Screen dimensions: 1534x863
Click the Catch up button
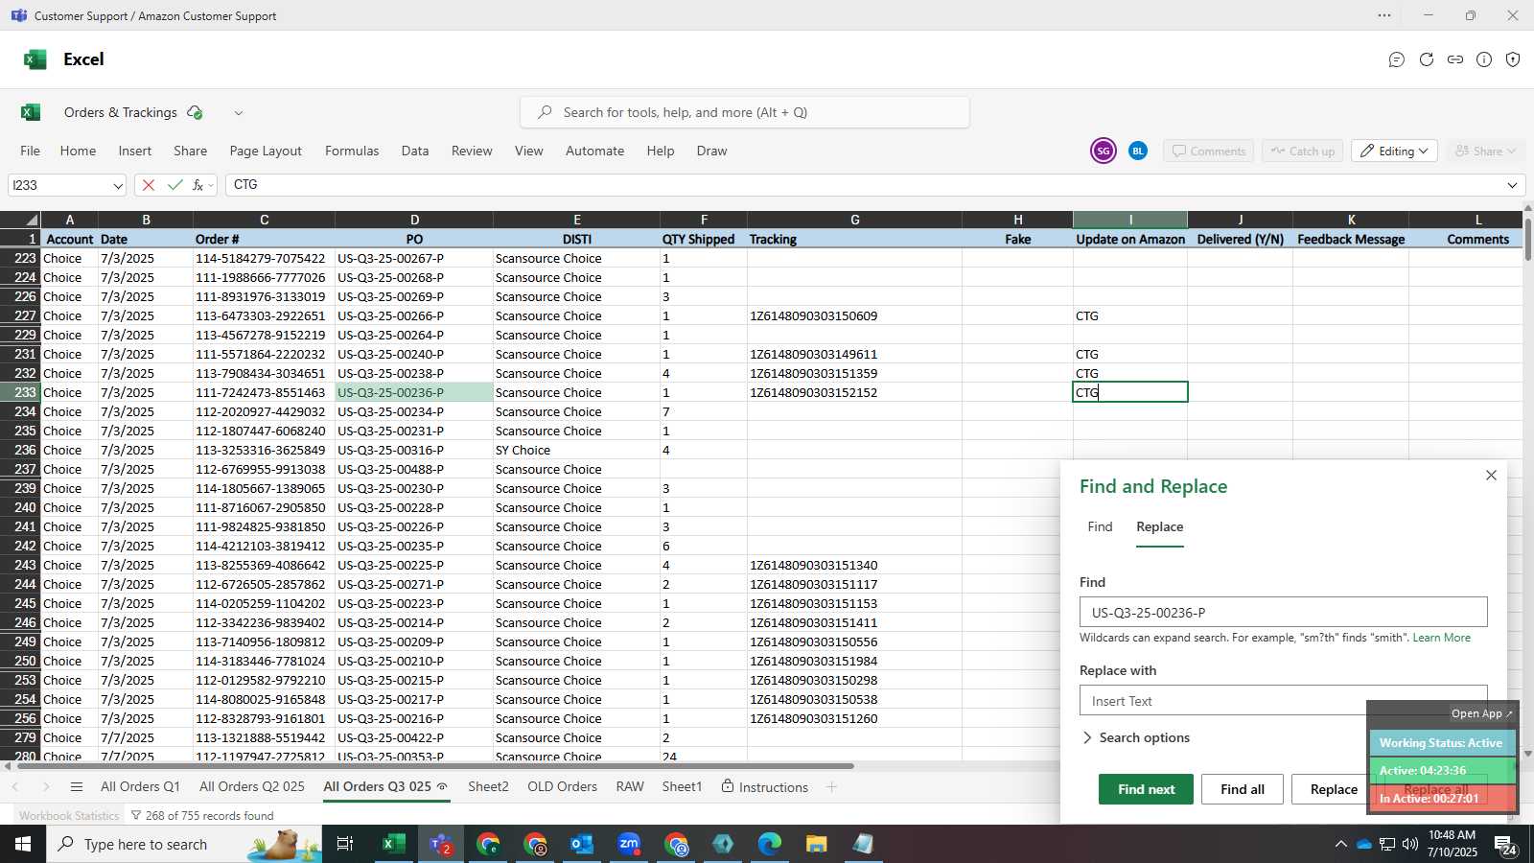click(x=1303, y=151)
